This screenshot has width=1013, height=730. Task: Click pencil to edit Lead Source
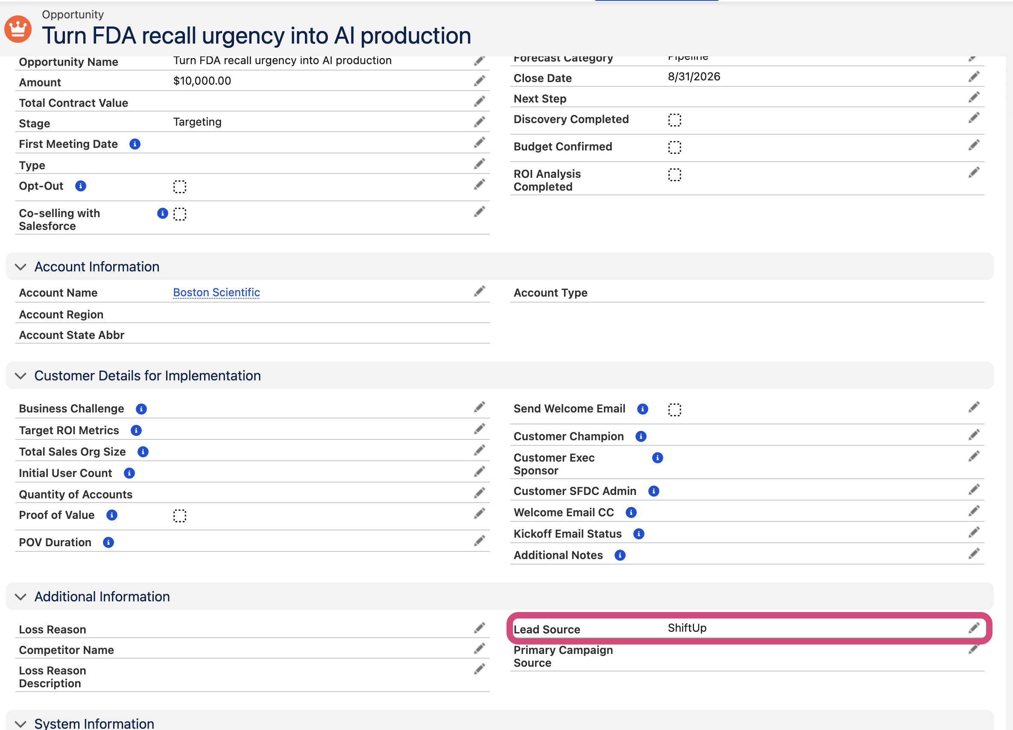974,628
